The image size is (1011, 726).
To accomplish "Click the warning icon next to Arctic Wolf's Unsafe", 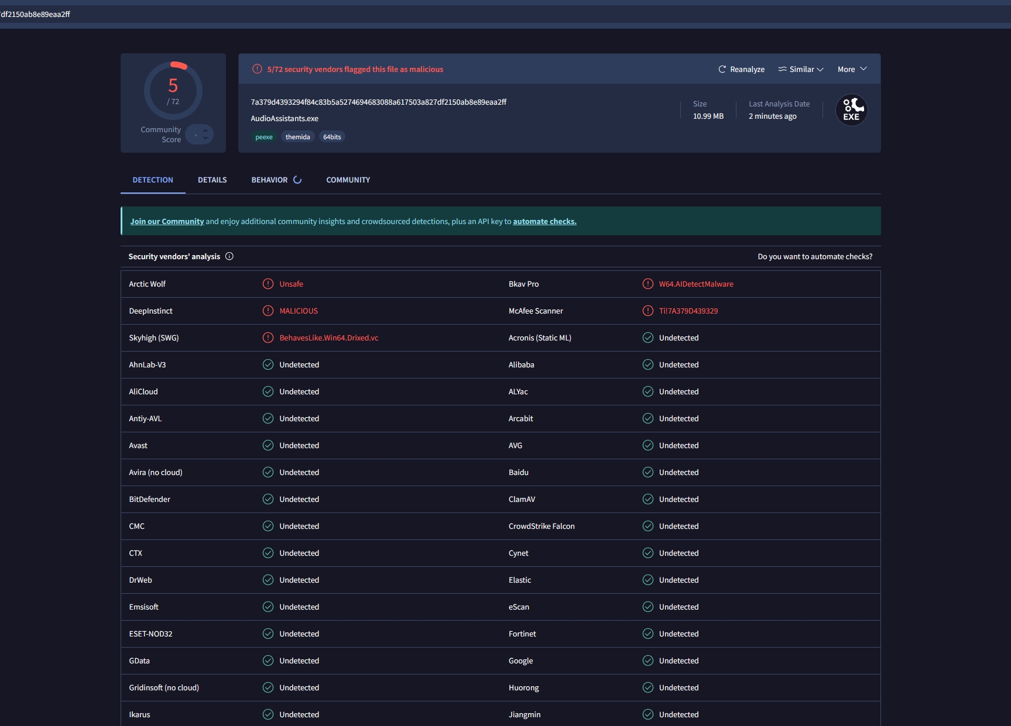I will 268,284.
